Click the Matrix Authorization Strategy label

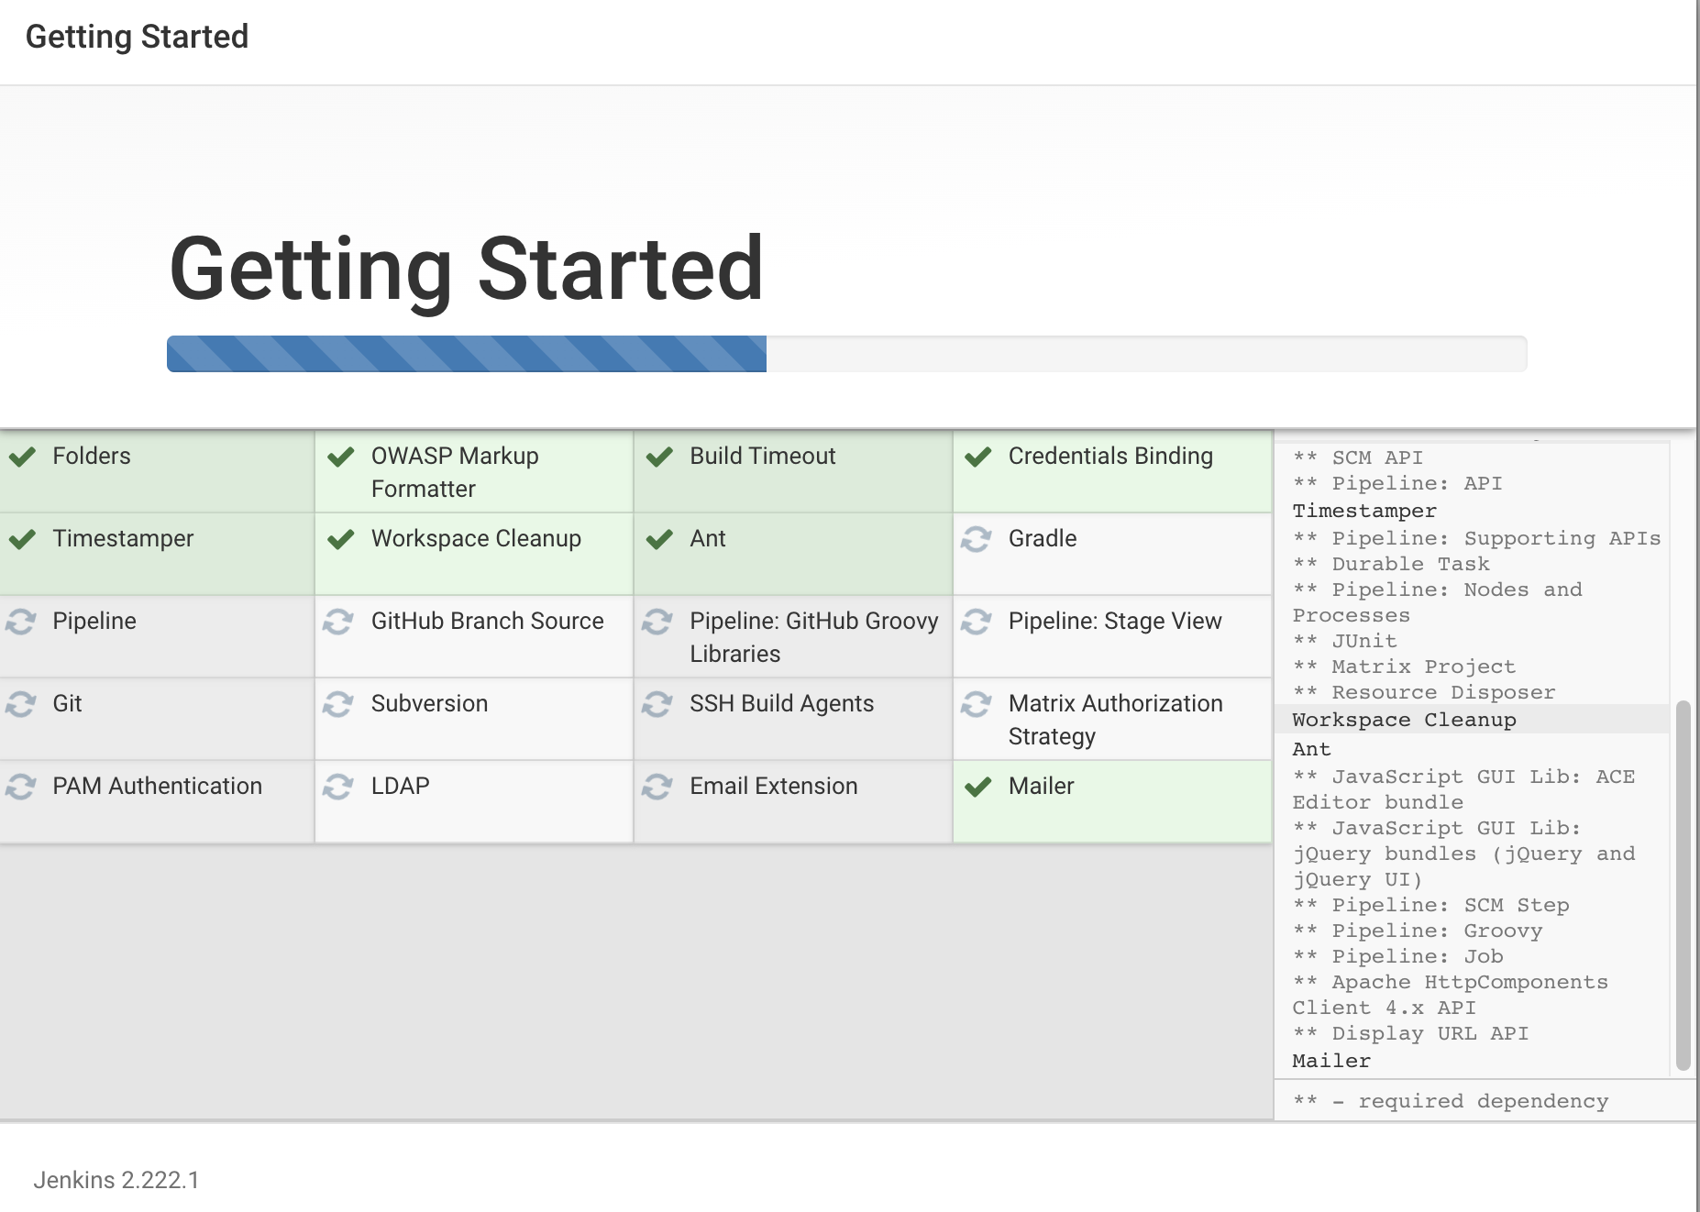(x=1116, y=720)
